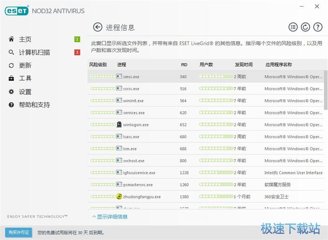The width and height of the screenshot is (328, 240).
Task: Click the green notification badge on 主页
Action: 77,39
